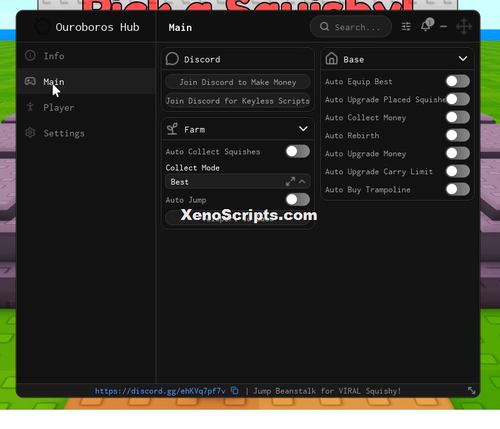Click Join Discord for Keyless Scripts button
500x429 pixels.
[238, 100]
